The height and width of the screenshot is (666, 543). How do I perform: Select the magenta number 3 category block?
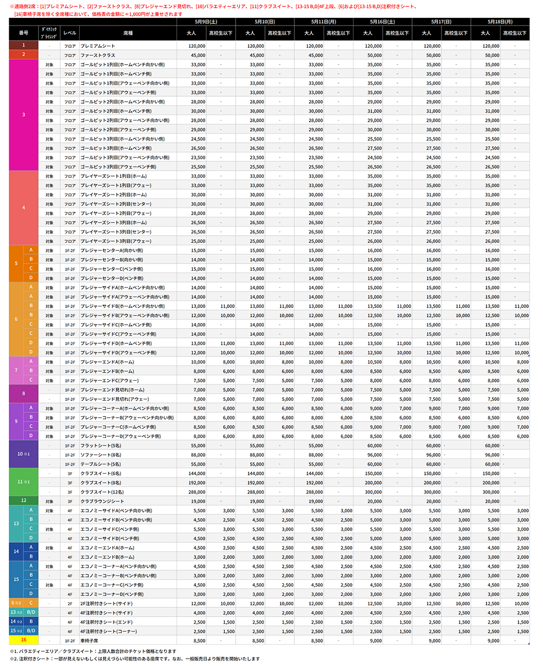click(23, 115)
